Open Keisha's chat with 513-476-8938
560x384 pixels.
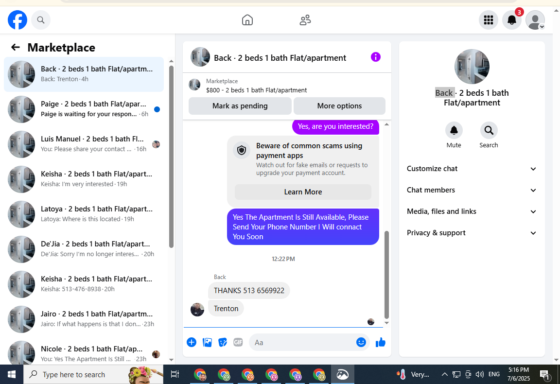click(84, 284)
